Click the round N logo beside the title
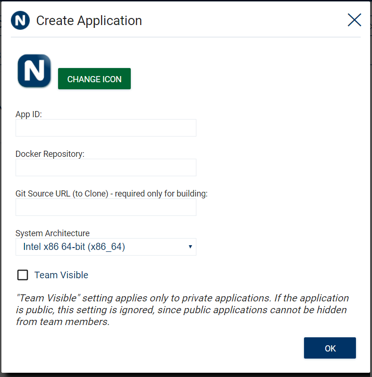The height and width of the screenshot is (377, 372). pyautogui.click(x=20, y=20)
